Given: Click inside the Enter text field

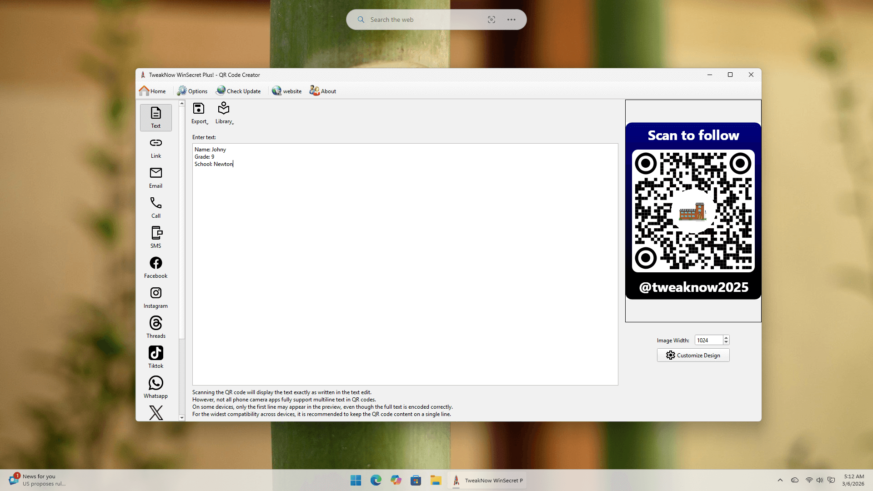Looking at the screenshot, I should 405,273.
